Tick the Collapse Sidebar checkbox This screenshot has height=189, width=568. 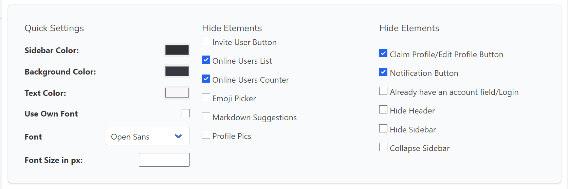point(383,147)
